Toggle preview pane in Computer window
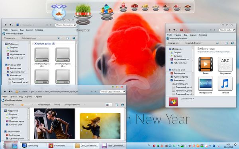Screen dimensions: 239x149 (x=68, y=38)
